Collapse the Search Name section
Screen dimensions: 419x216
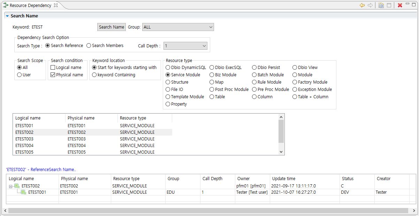click(x=7, y=16)
